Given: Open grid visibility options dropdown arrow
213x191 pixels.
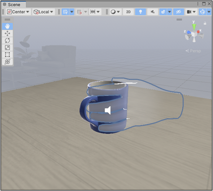Looking at the screenshot, I should tap(72, 12).
